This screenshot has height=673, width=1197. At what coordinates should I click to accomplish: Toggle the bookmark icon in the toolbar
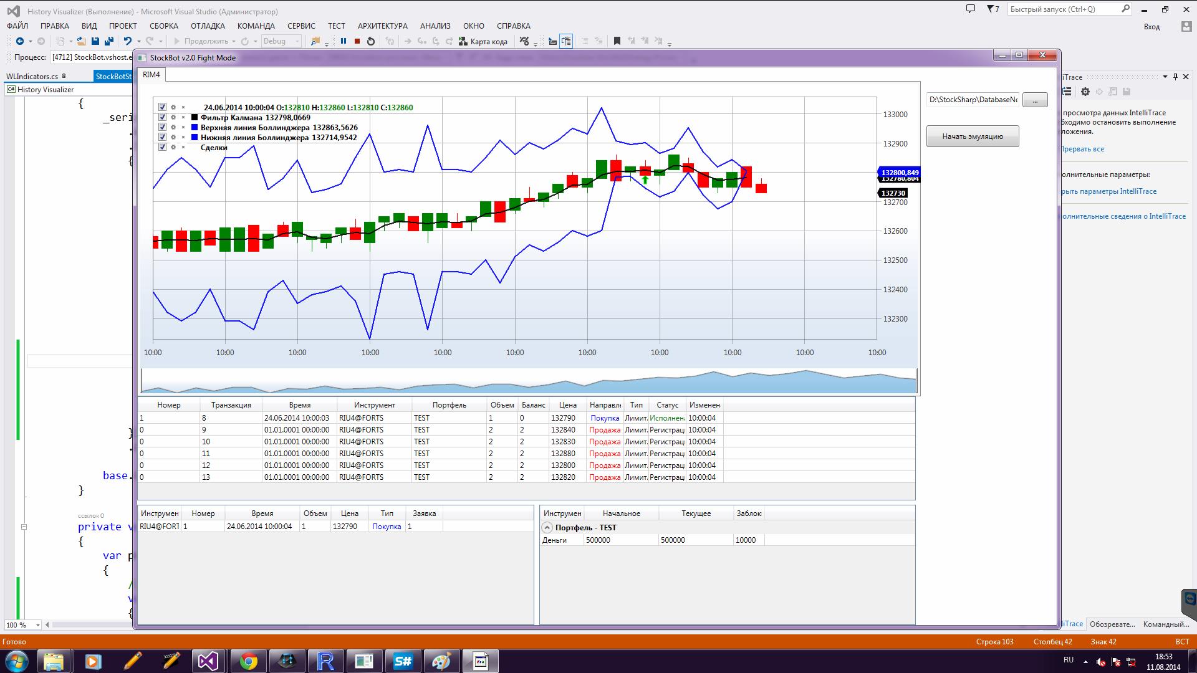617,41
